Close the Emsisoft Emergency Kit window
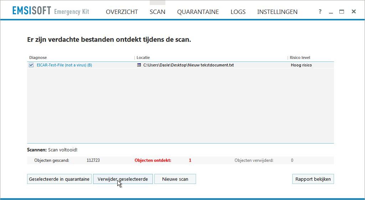365x200 pixels. coord(354,11)
